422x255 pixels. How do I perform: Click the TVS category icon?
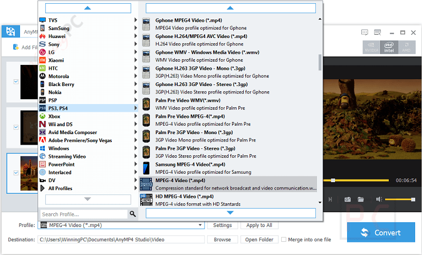pos(43,20)
